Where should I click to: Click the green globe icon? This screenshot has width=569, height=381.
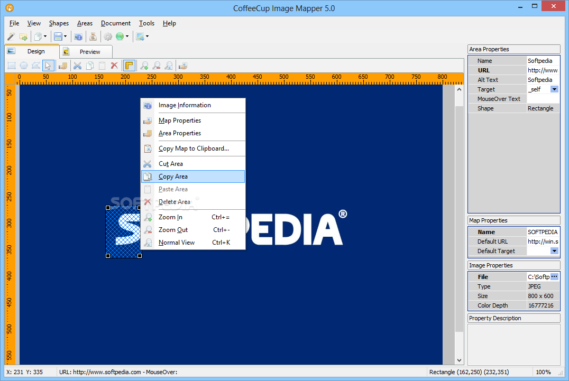pos(120,36)
